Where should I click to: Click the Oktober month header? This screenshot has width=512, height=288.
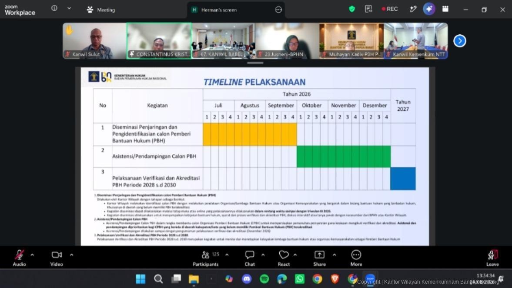coord(312,106)
